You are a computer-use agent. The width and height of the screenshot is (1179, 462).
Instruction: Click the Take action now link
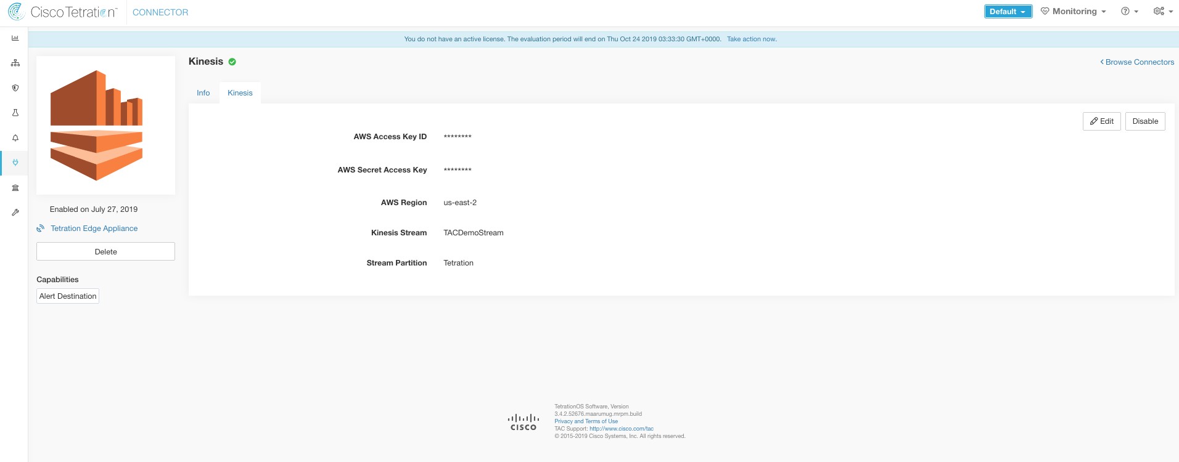752,39
